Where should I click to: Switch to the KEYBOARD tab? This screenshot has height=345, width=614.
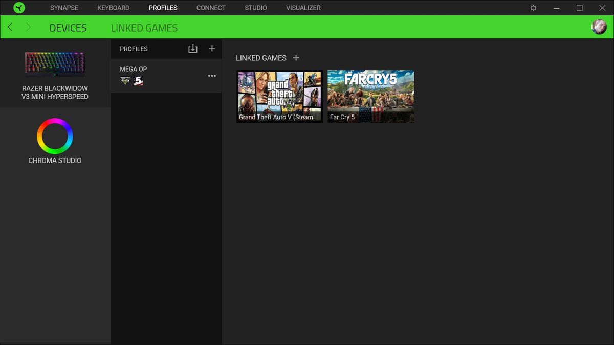tap(114, 8)
